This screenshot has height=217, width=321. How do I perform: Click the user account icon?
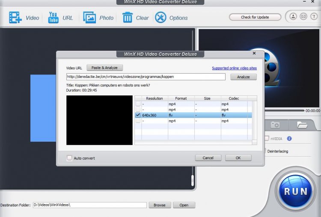tap(293, 17)
